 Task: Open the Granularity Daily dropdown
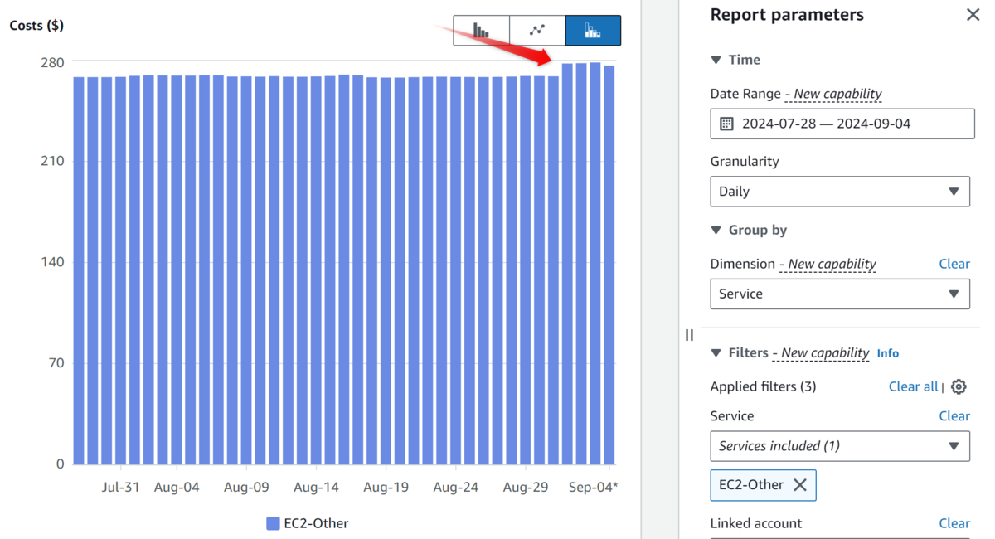coord(840,191)
